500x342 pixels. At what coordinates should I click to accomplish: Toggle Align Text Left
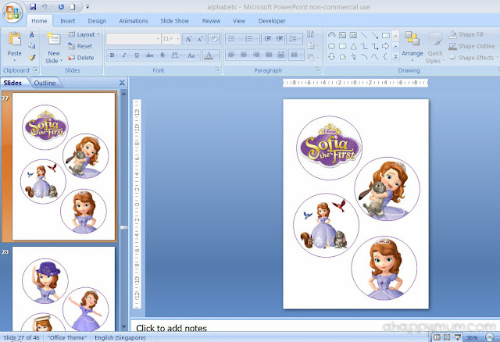[x=231, y=55]
